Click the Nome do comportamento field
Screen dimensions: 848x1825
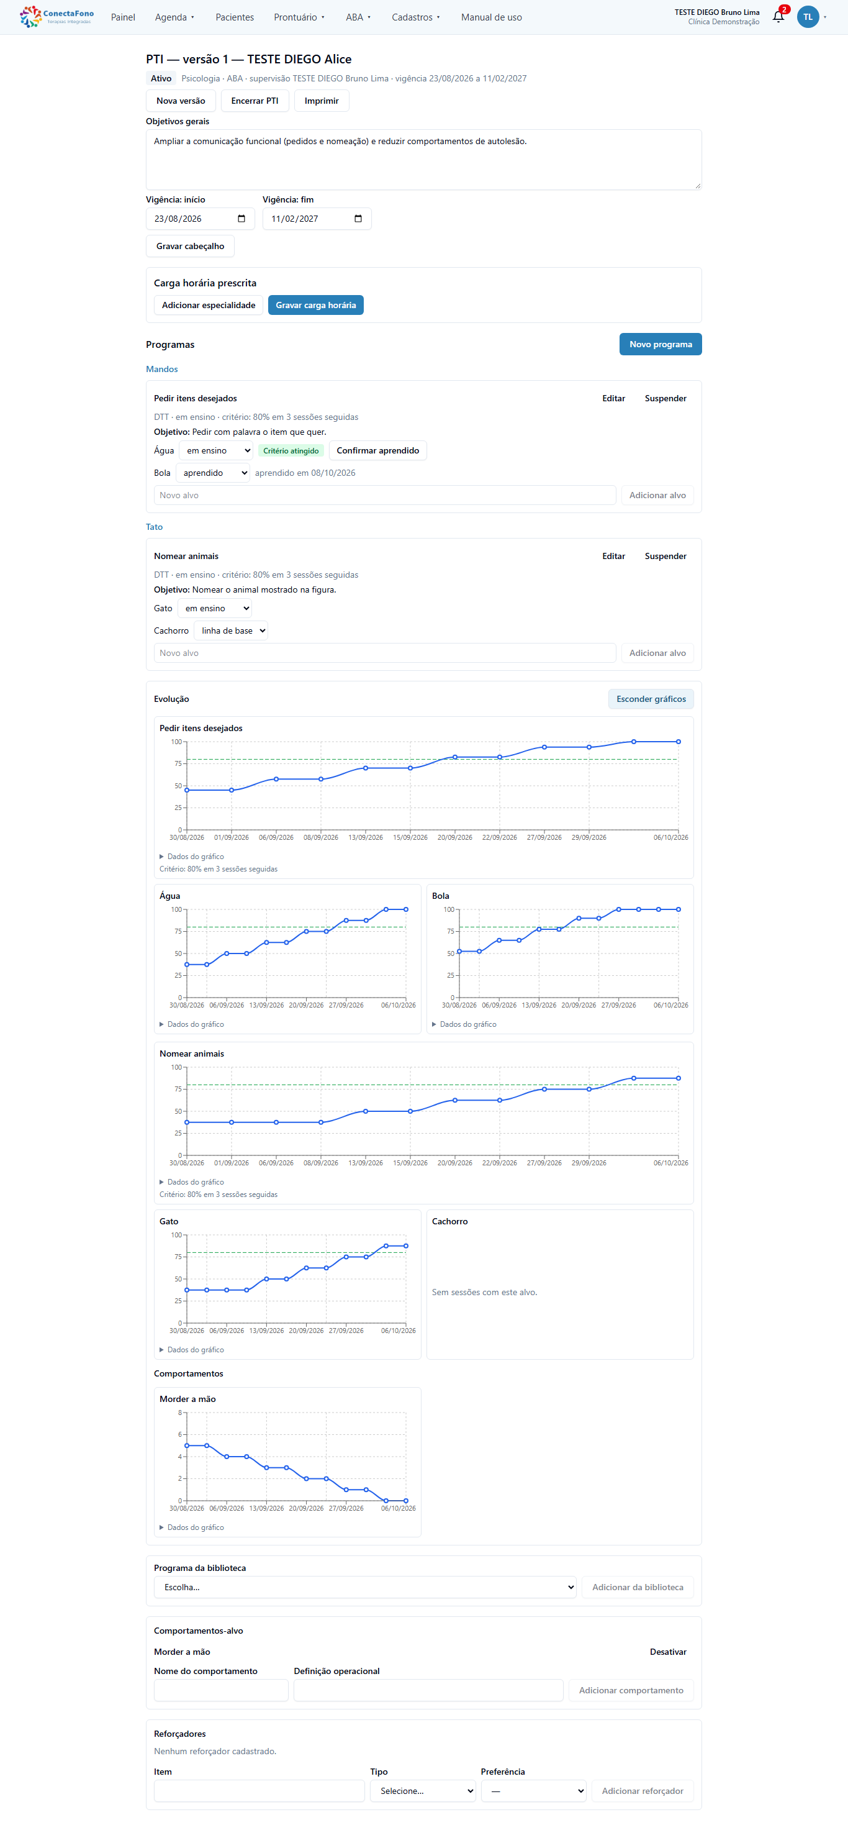222,1690
